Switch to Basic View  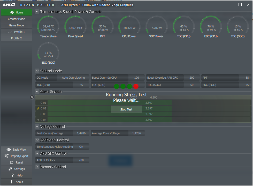(16, 150)
